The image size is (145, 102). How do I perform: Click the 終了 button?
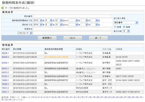(x=98, y=38)
